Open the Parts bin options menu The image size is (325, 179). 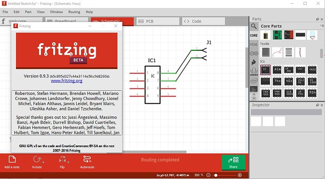click(322, 26)
